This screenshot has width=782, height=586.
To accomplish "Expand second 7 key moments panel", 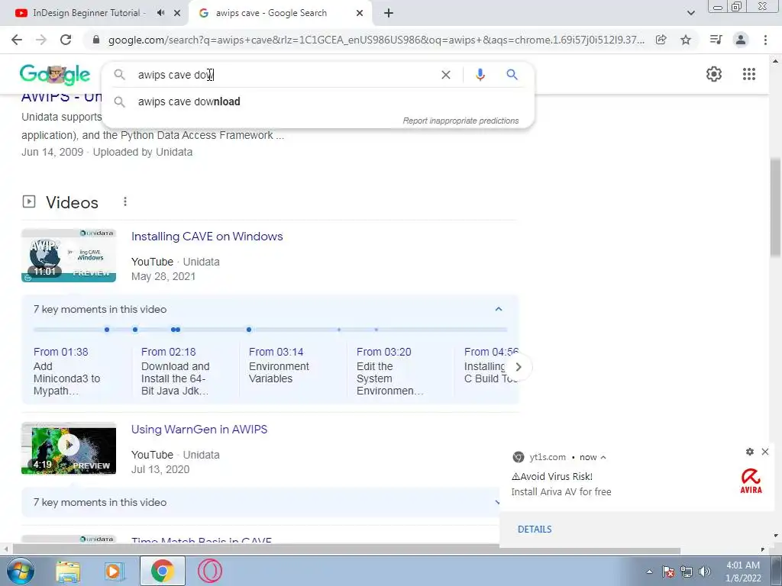I will (x=498, y=502).
